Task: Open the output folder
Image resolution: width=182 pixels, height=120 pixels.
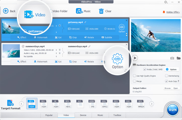Action: click(176, 88)
